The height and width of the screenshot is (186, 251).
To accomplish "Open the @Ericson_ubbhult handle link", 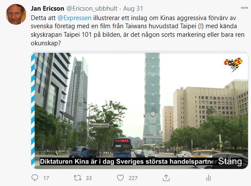I will click(x=92, y=9).
